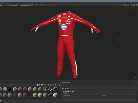Select the highlighted materials filter in shelf

37,85
